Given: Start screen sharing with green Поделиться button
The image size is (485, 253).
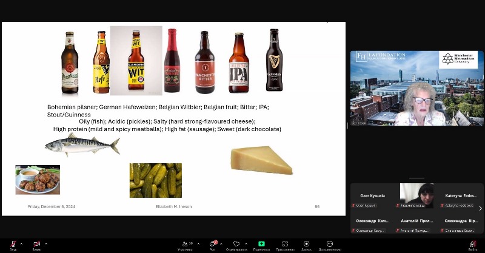Looking at the screenshot, I should [261, 245].
